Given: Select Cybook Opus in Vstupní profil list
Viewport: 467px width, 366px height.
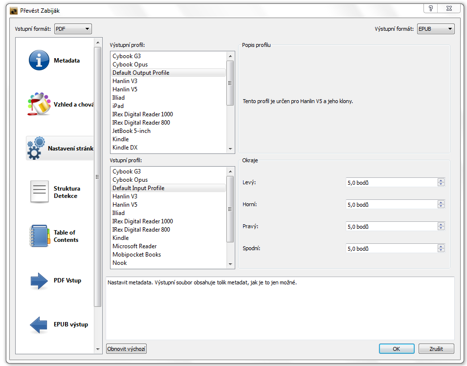Looking at the screenshot, I should 169,180.
